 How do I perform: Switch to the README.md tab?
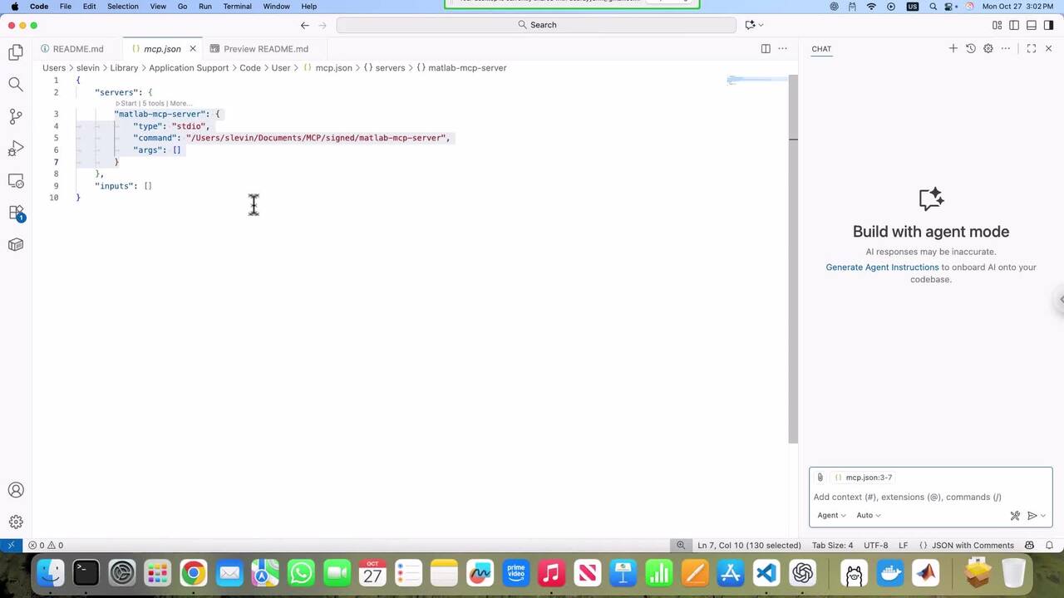coord(77,49)
